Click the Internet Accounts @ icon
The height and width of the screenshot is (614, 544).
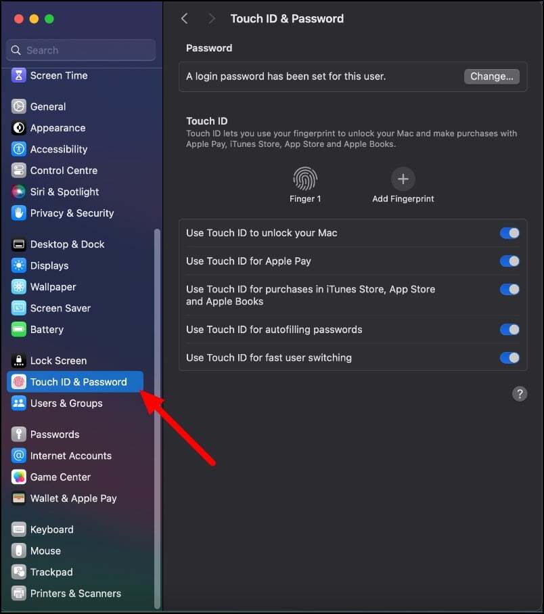tap(18, 456)
